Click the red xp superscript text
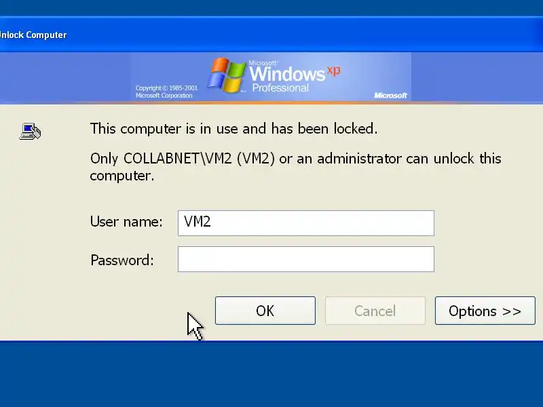Viewport: 543px width, 407px height. point(334,71)
